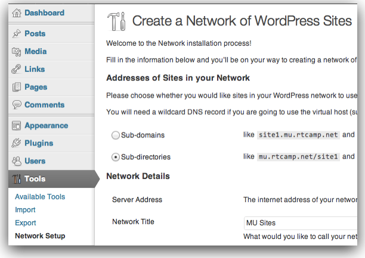365x258 pixels.
Task: Click the Links chain icon
Action: click(x=16, y=69)
